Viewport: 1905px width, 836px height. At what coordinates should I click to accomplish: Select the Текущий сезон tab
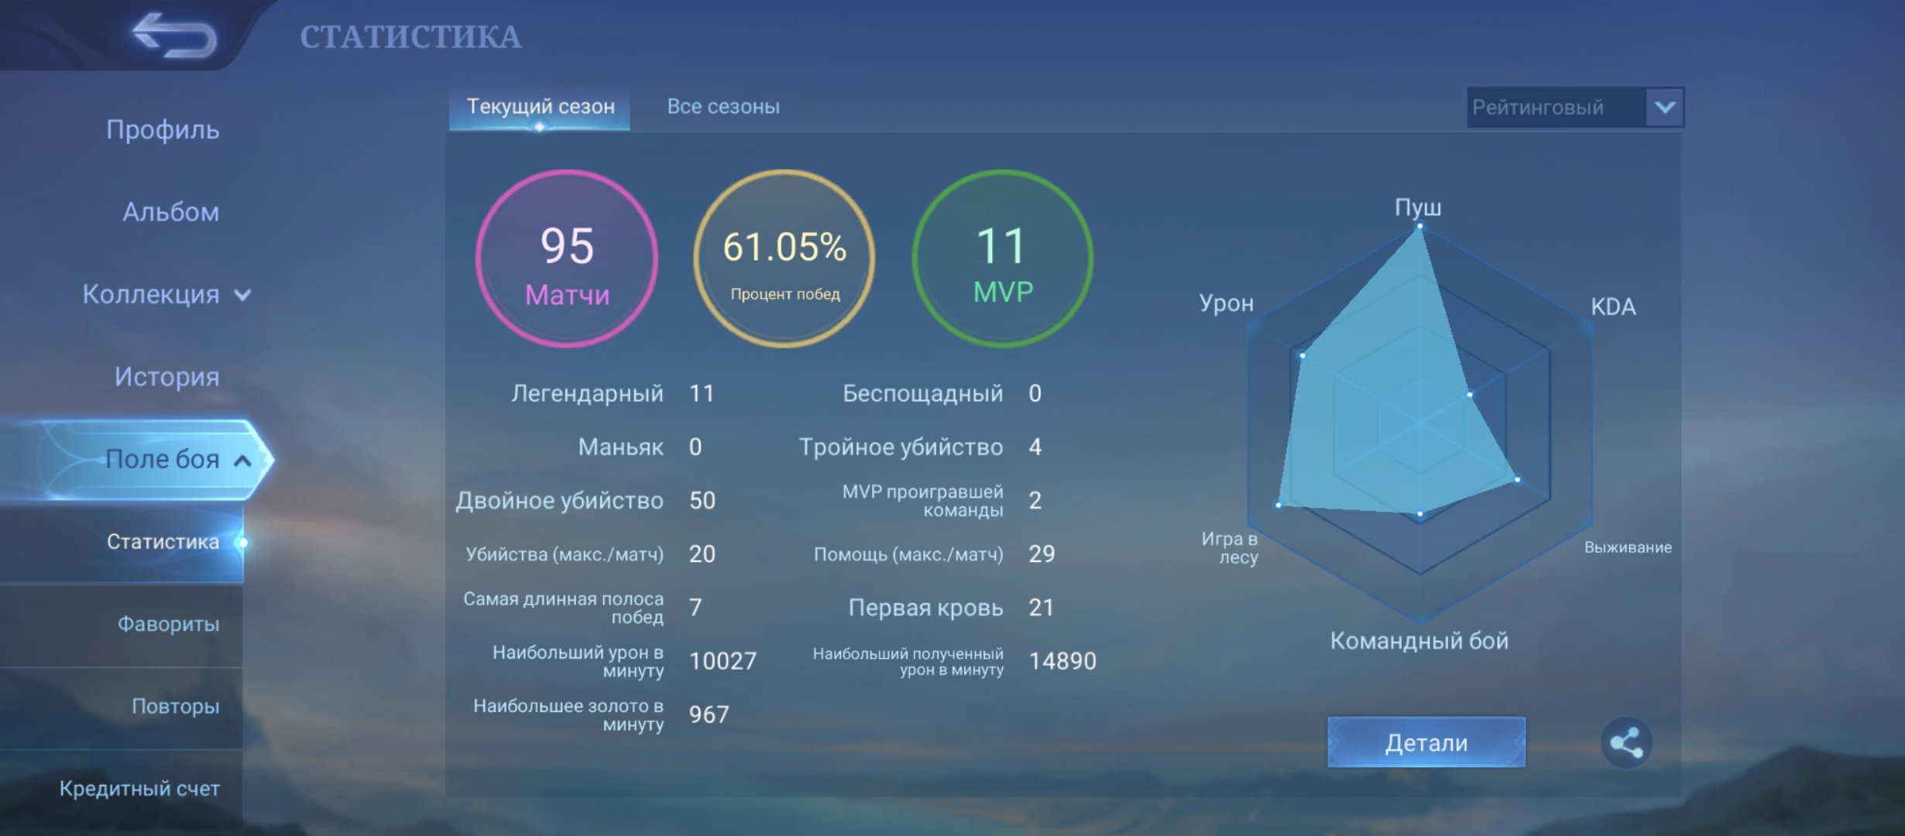pos(540,106)
